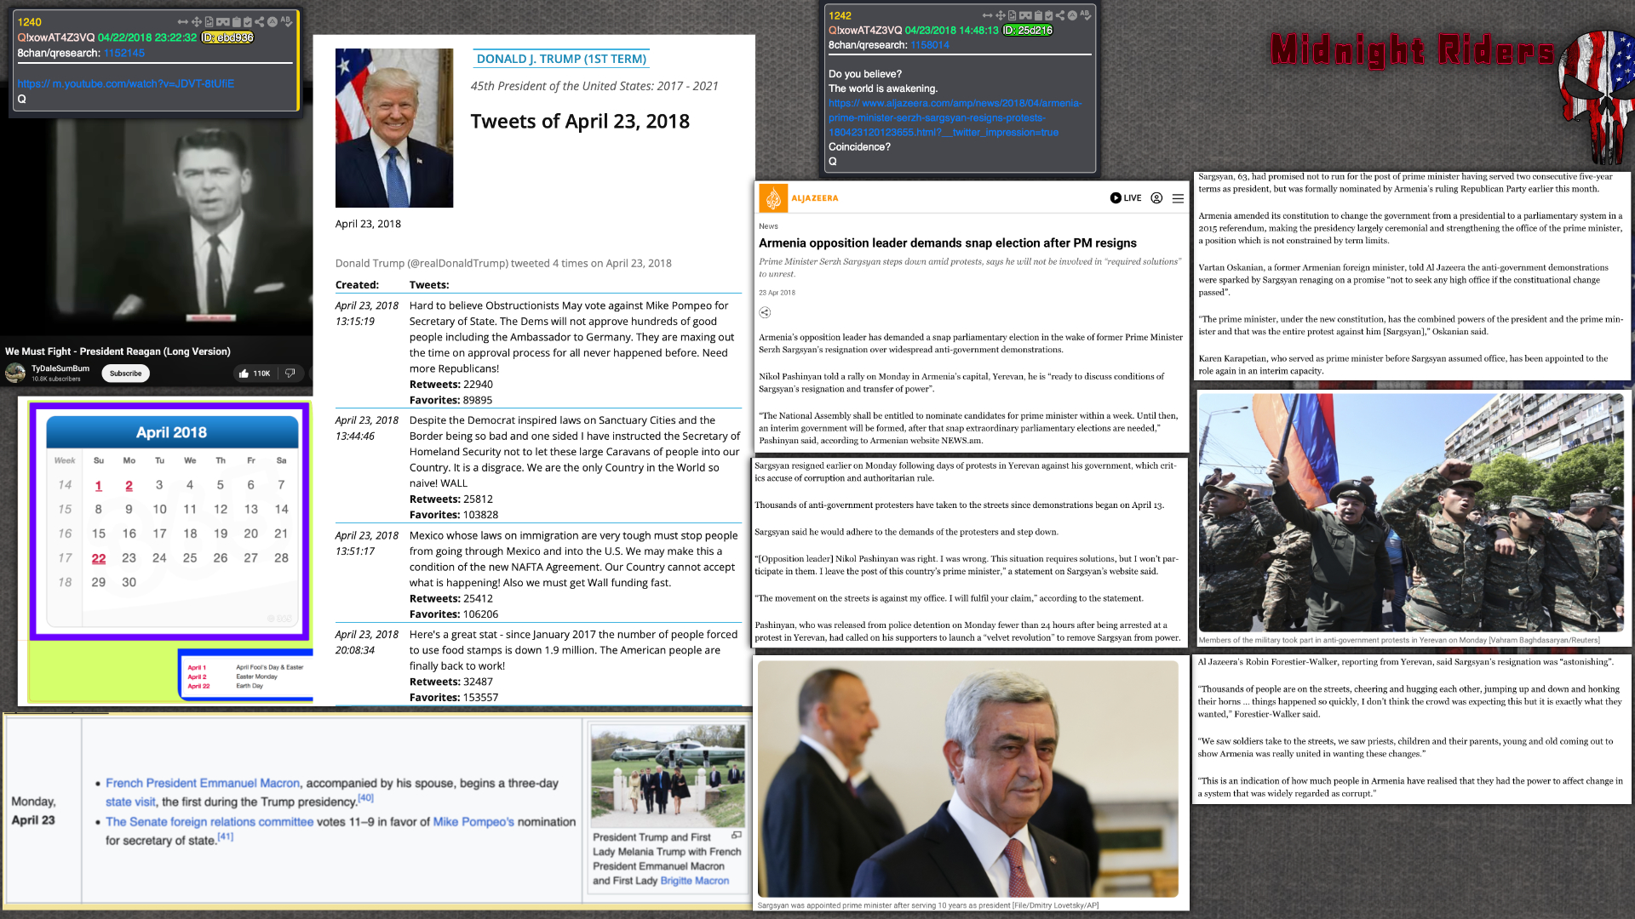Click the share icon in post 1242
This screenshot has width=1635, height=919.
[x=1060, y=15]
